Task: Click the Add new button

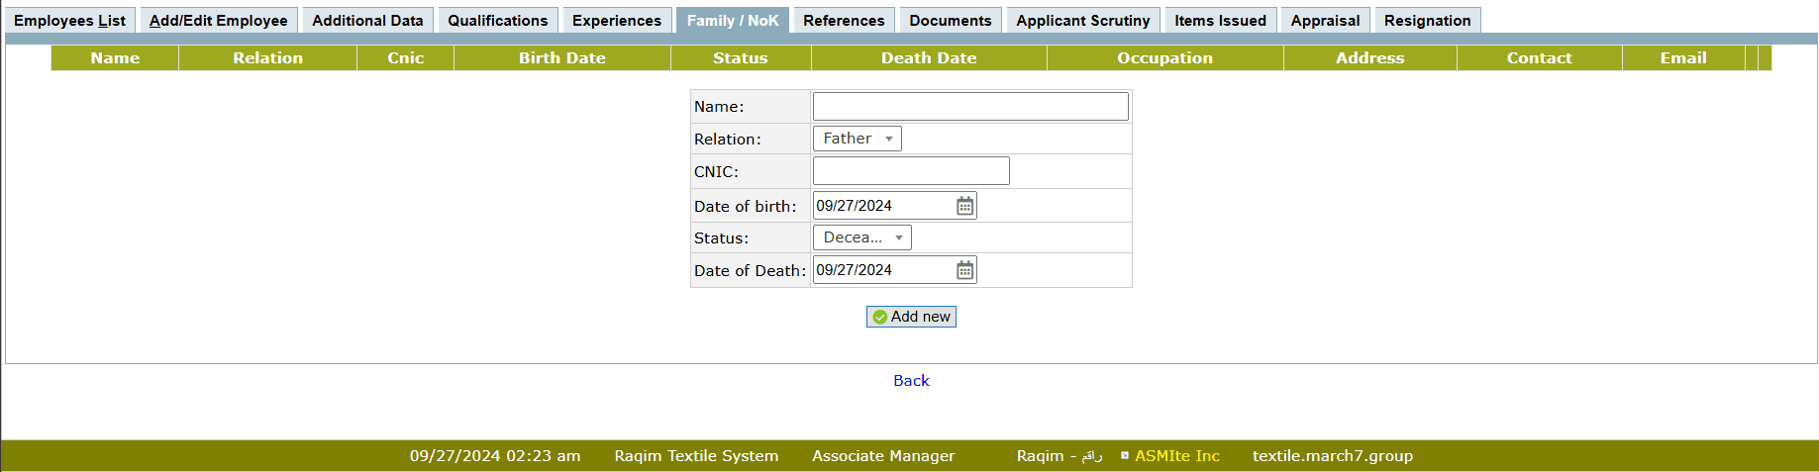Action: coord(911,317)
